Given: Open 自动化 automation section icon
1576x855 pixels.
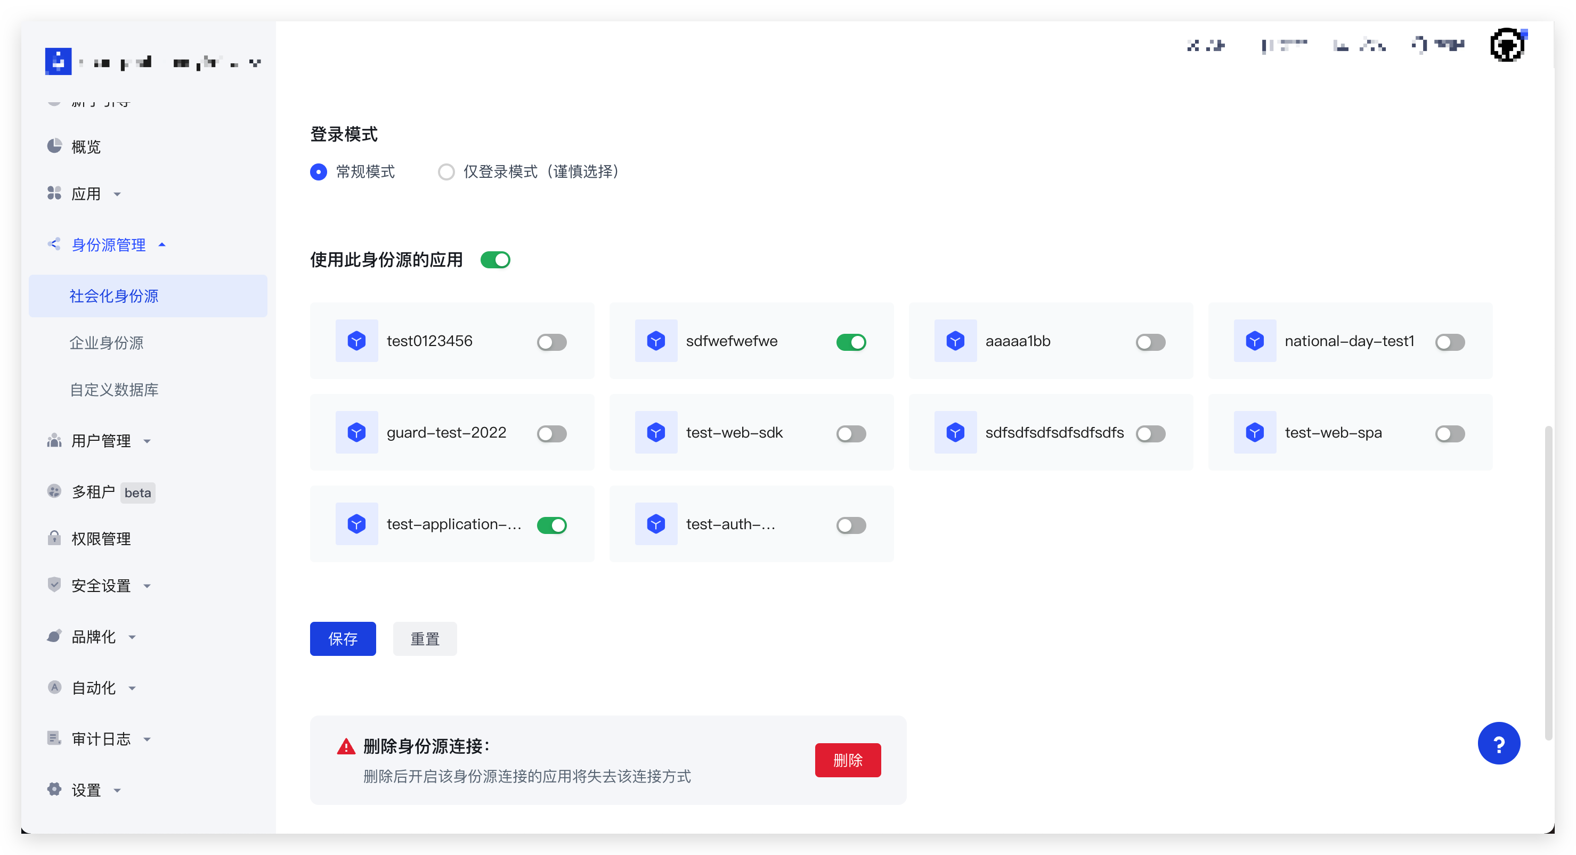Looking at the screenshot, I should tap(54, 687).
